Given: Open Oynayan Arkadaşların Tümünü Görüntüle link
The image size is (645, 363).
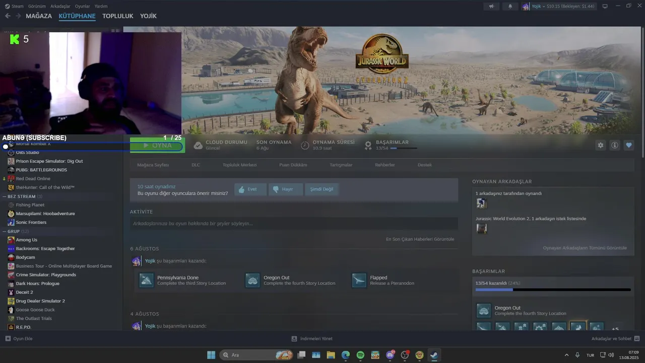Looking at the screenshot, I should point(585,248).
